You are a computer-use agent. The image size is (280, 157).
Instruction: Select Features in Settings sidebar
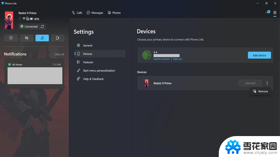click(100, 62)
